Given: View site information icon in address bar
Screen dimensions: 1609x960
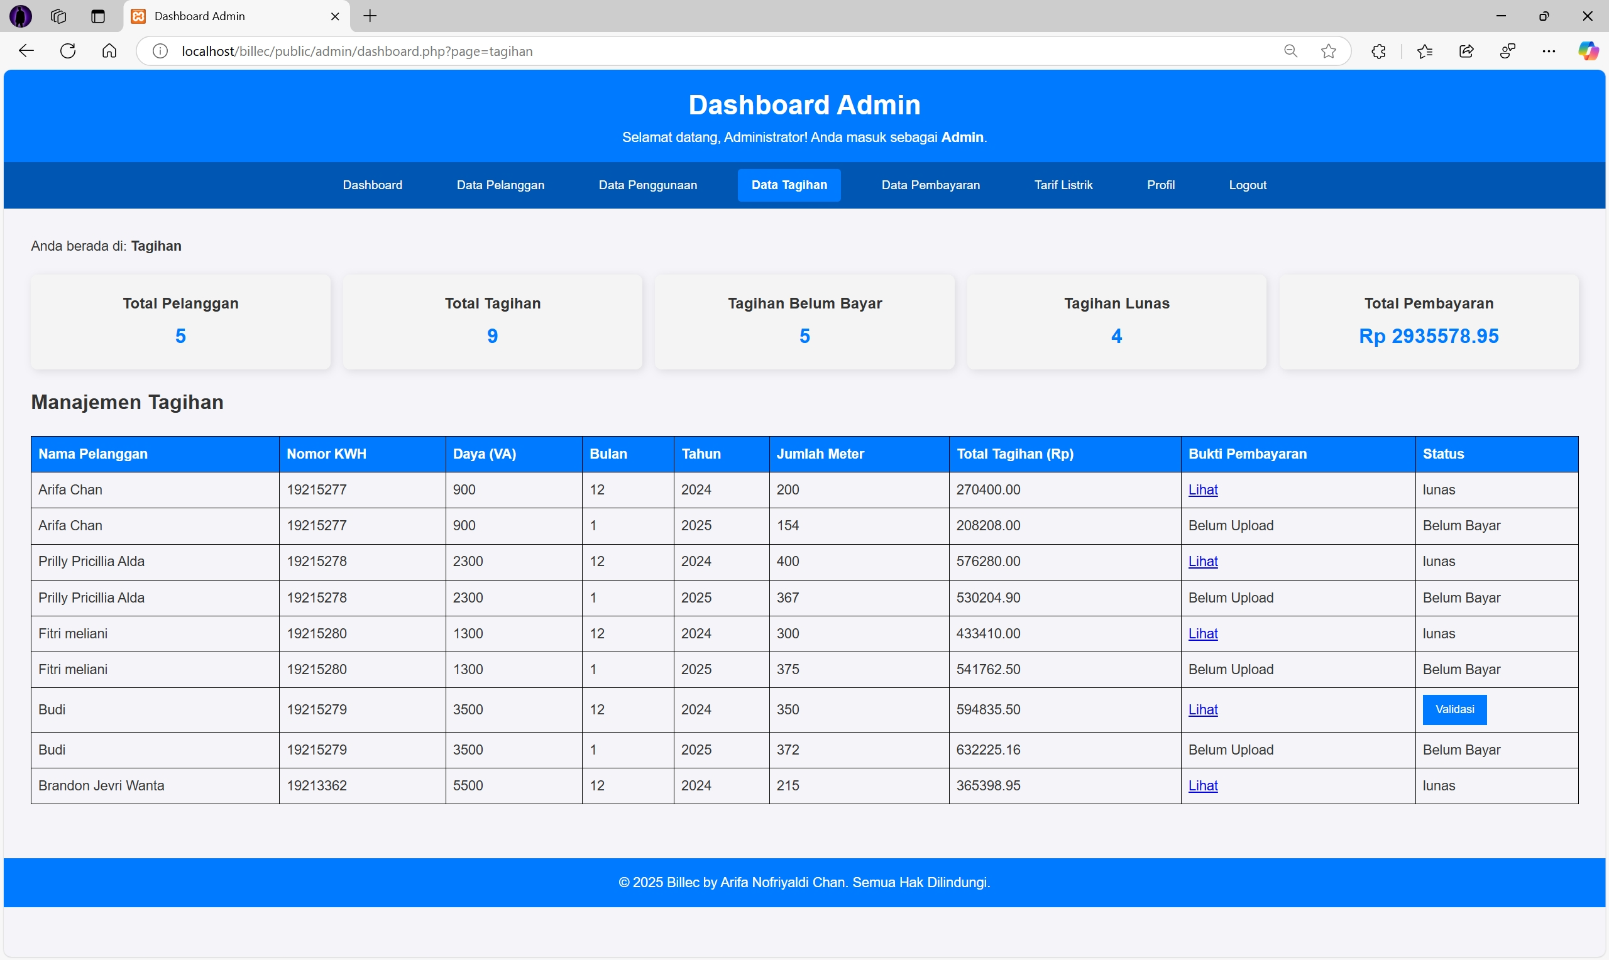Looking at the screenshot, I should pyautogui.click(x=160, y=51).
